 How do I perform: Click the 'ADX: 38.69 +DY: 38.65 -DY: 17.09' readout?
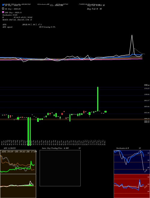(19, 151)
